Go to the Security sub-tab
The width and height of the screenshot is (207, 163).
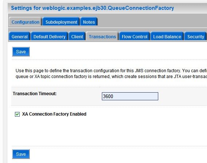[x=195, y=36]
